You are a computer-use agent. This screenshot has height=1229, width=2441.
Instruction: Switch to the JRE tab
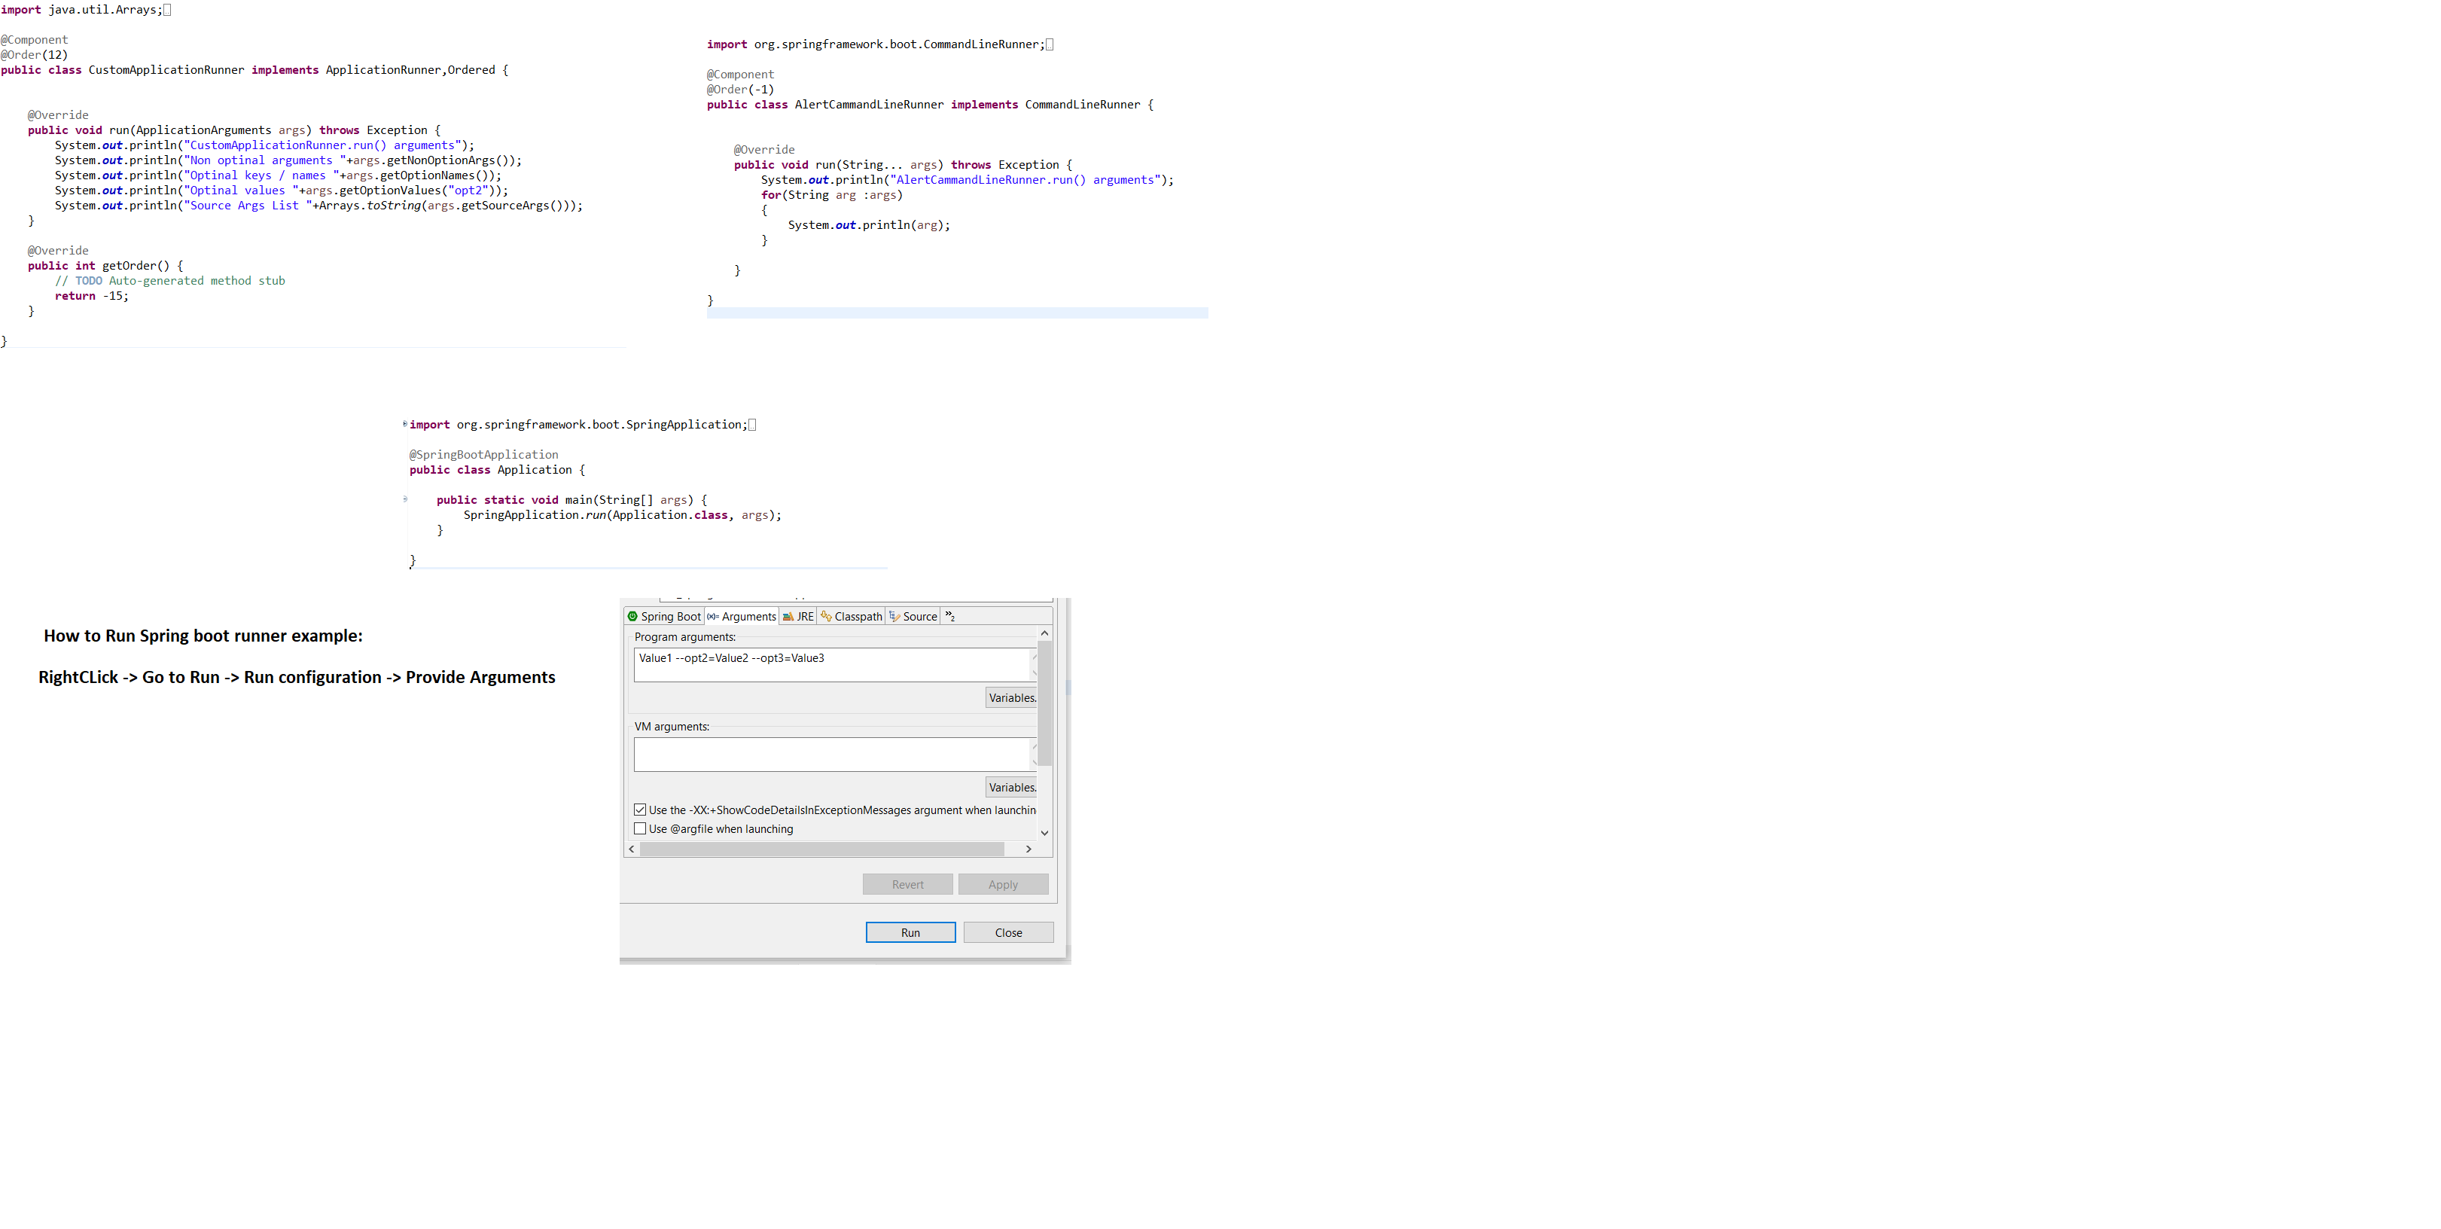click(798, 616)
